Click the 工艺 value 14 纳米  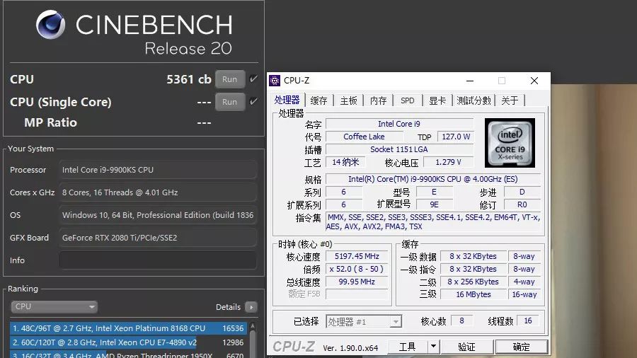[x=345, y=162]
